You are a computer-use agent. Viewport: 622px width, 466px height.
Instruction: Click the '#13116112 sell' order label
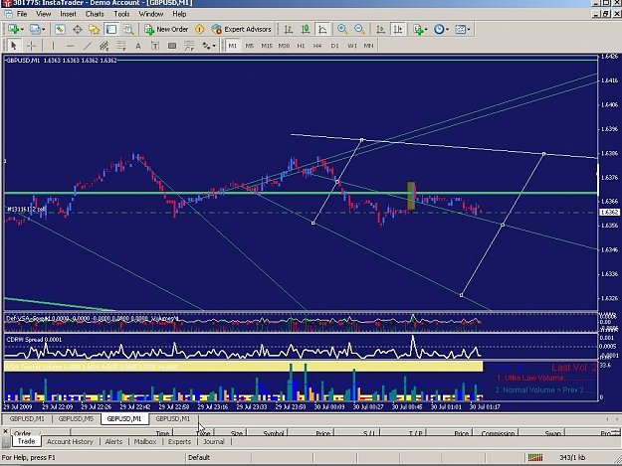[26, 209]
